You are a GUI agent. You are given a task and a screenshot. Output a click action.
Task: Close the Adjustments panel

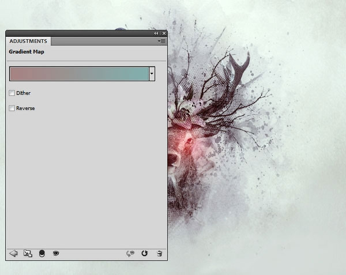164,33
